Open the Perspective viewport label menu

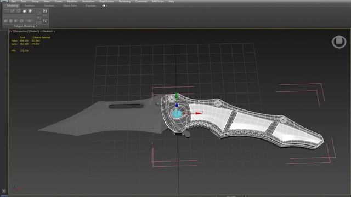point(21,31)
